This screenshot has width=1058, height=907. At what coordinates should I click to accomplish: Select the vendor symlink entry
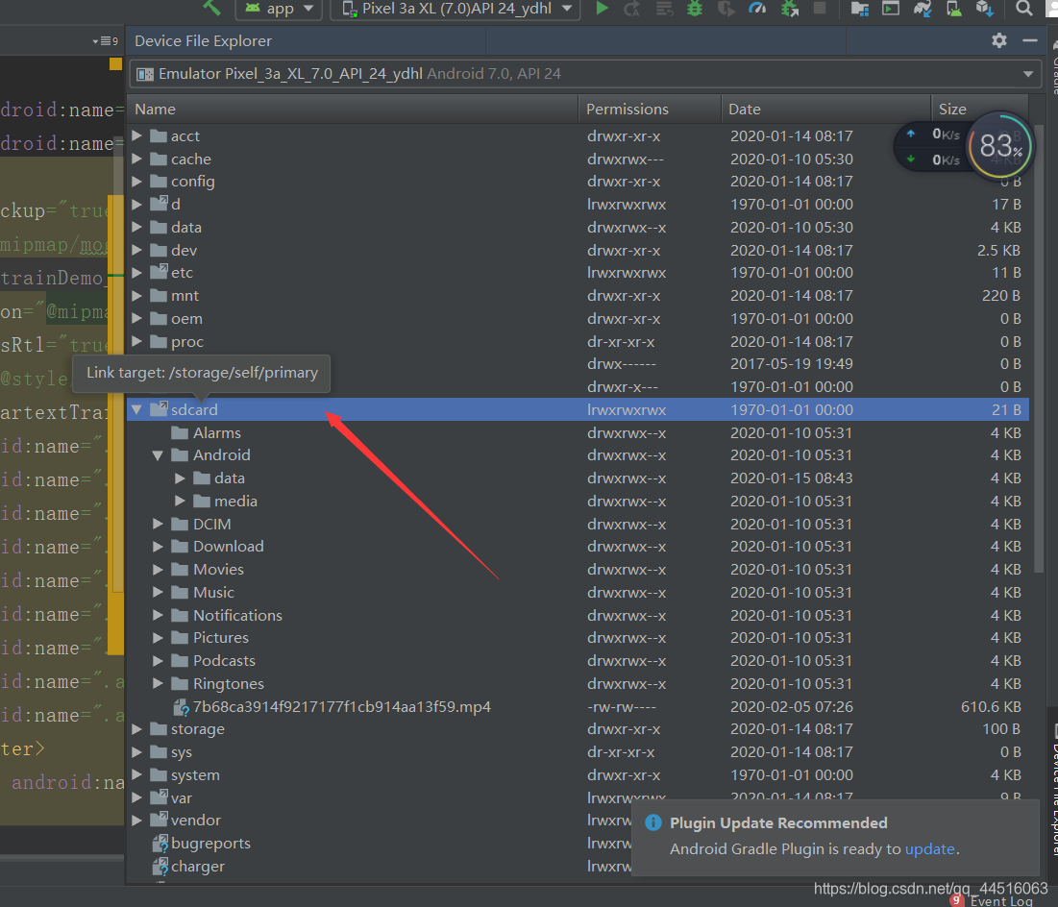tap(196, 821)
